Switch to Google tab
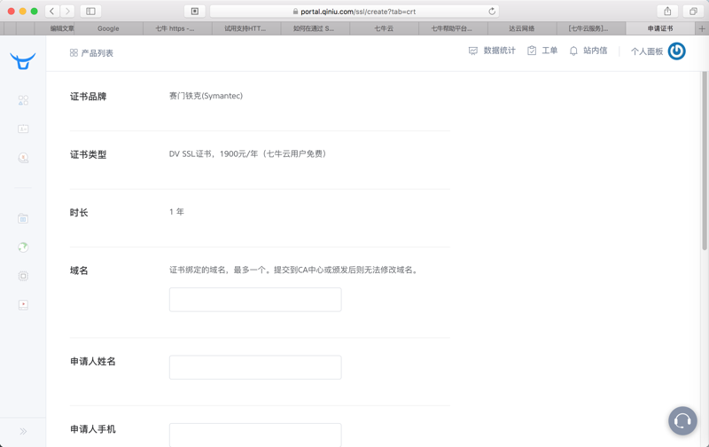 point(108,28)
